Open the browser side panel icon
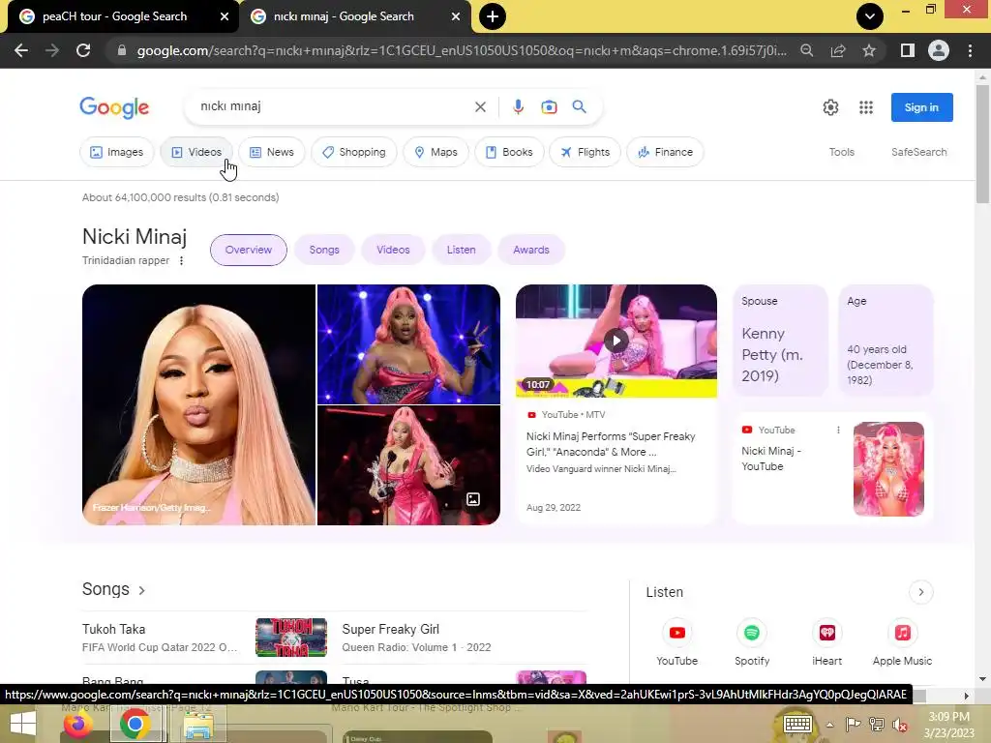 tap(908, 50)
